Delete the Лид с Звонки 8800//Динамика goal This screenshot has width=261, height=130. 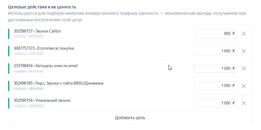coord(244,86)
